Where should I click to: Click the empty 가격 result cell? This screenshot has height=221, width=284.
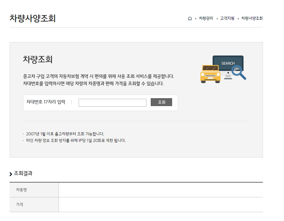coord(161,205)
